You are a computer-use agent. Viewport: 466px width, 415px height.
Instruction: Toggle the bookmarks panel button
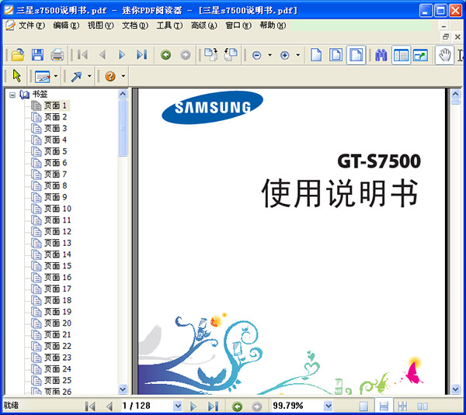click(x=401, y=55)
